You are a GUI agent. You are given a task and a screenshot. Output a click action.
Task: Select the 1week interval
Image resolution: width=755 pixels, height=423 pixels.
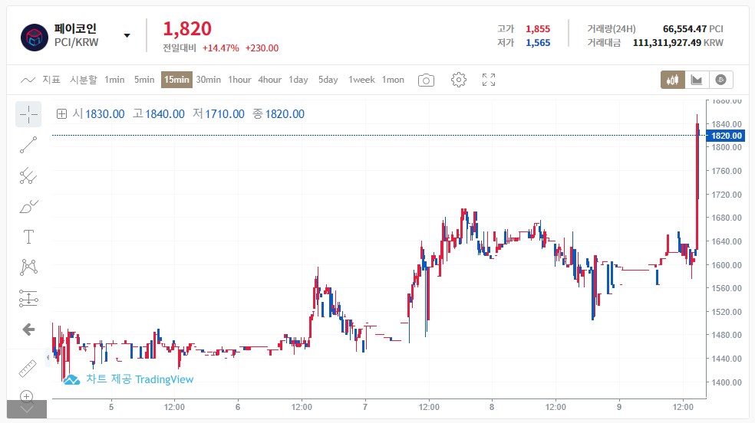(361, 80)
